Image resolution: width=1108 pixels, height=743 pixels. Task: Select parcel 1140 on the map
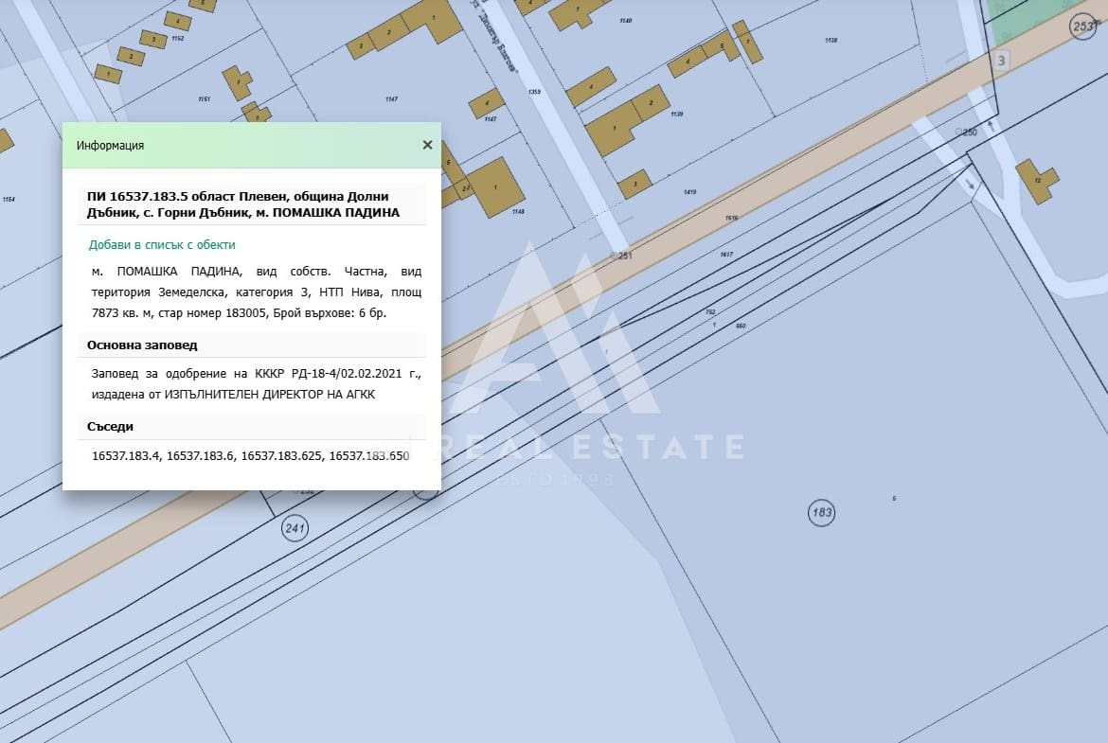point(625,20)
